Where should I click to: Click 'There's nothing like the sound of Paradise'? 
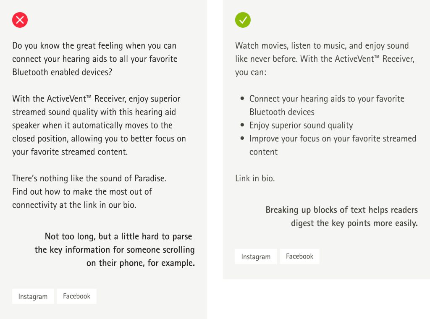tap(89, 178)
